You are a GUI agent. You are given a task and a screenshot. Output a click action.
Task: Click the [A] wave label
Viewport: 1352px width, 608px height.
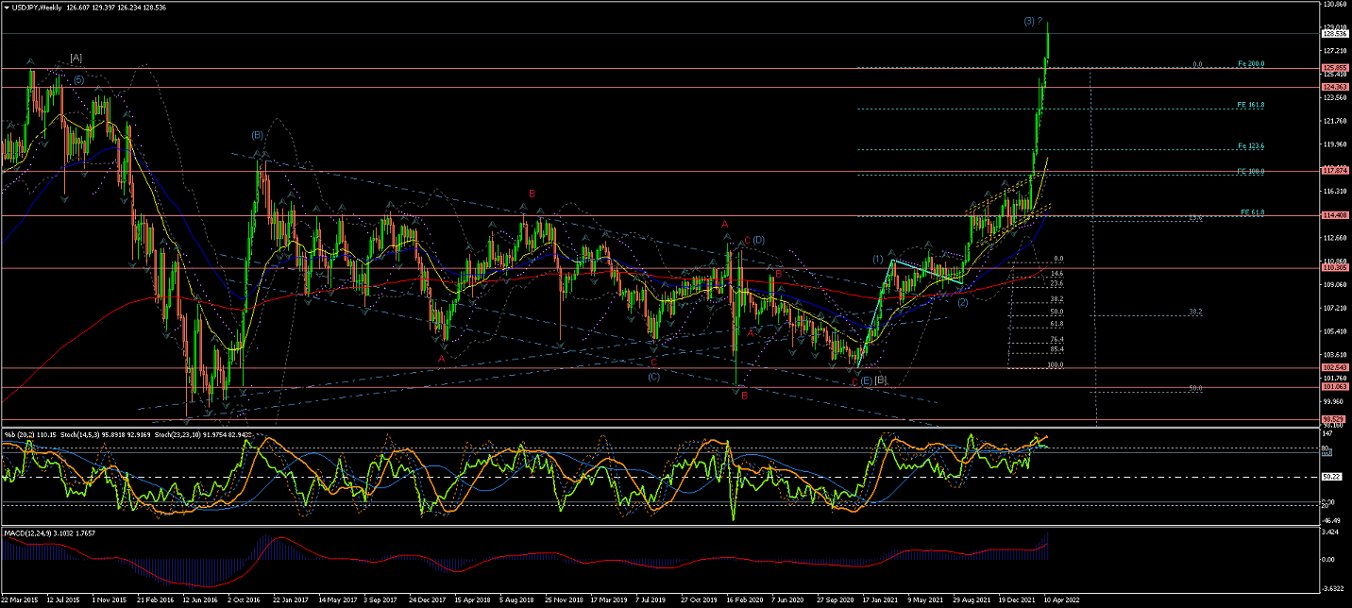(x=76, y=58)
